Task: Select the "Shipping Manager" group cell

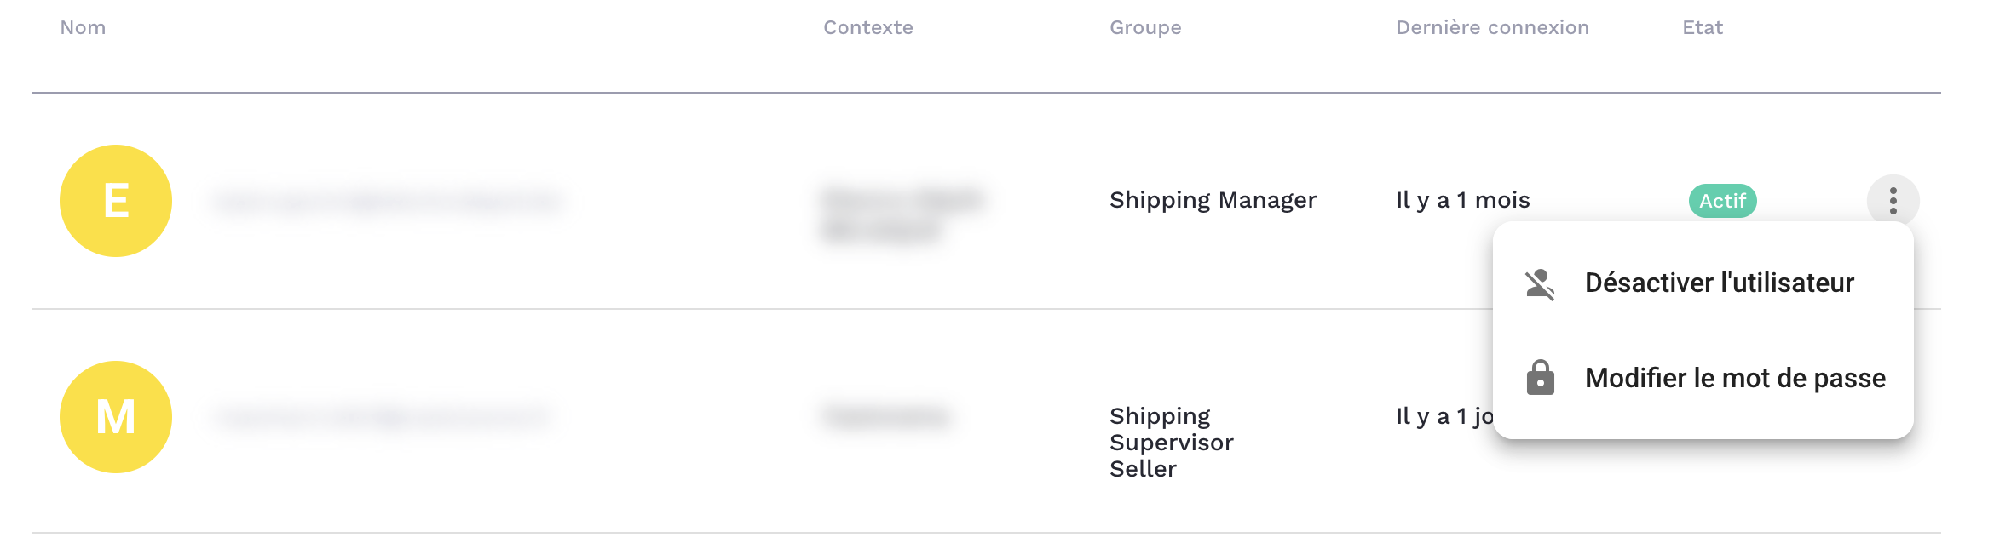Action: point(1213,200)
